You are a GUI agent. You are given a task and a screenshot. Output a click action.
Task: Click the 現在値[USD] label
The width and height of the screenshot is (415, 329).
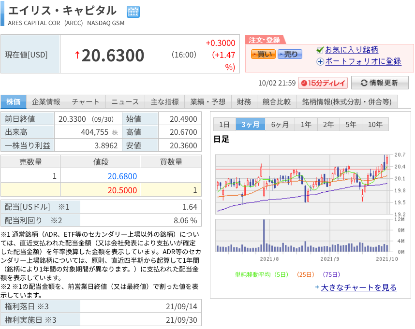click(26, 55)
